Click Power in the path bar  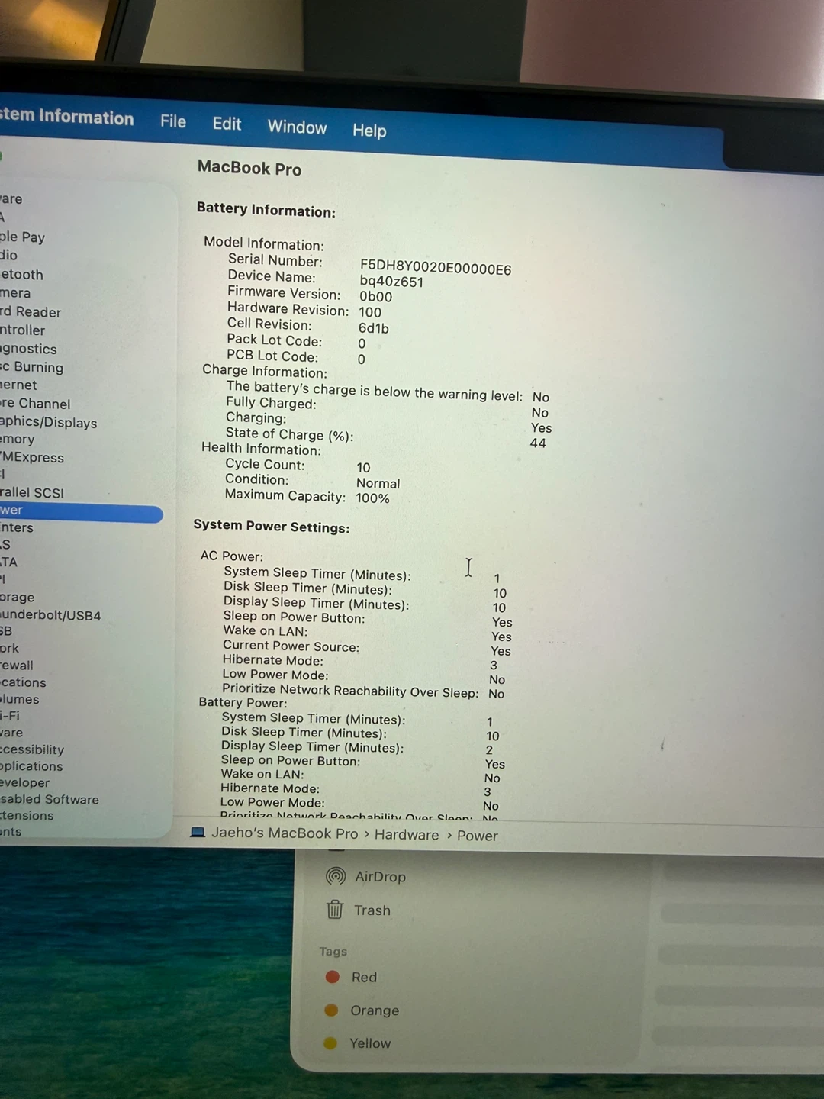tap(478, 836)
